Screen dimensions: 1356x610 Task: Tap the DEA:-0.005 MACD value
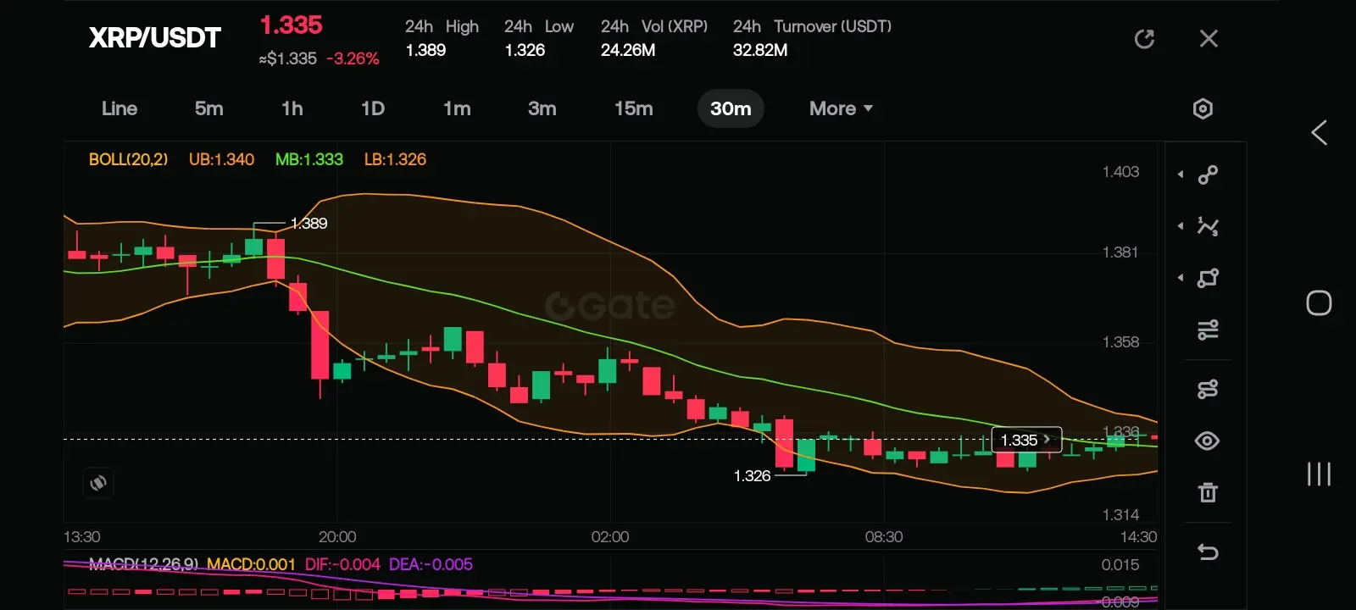(x=431, y=564)
